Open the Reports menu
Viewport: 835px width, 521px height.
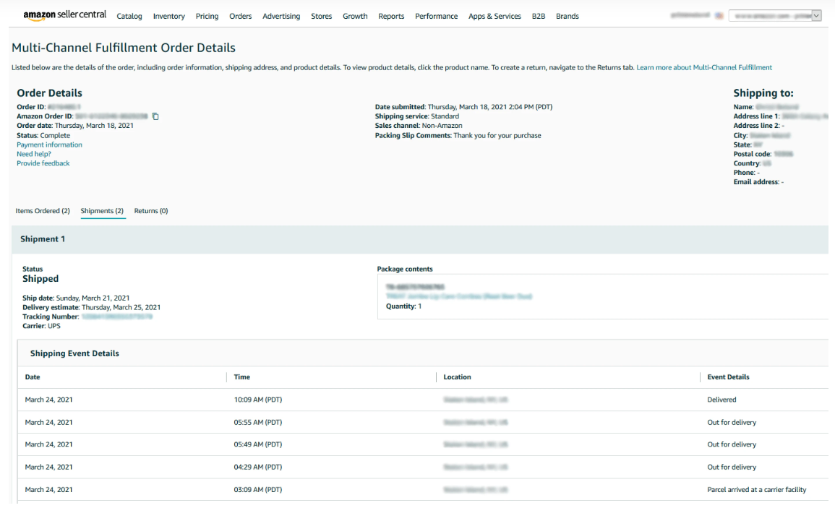[391, 17]
